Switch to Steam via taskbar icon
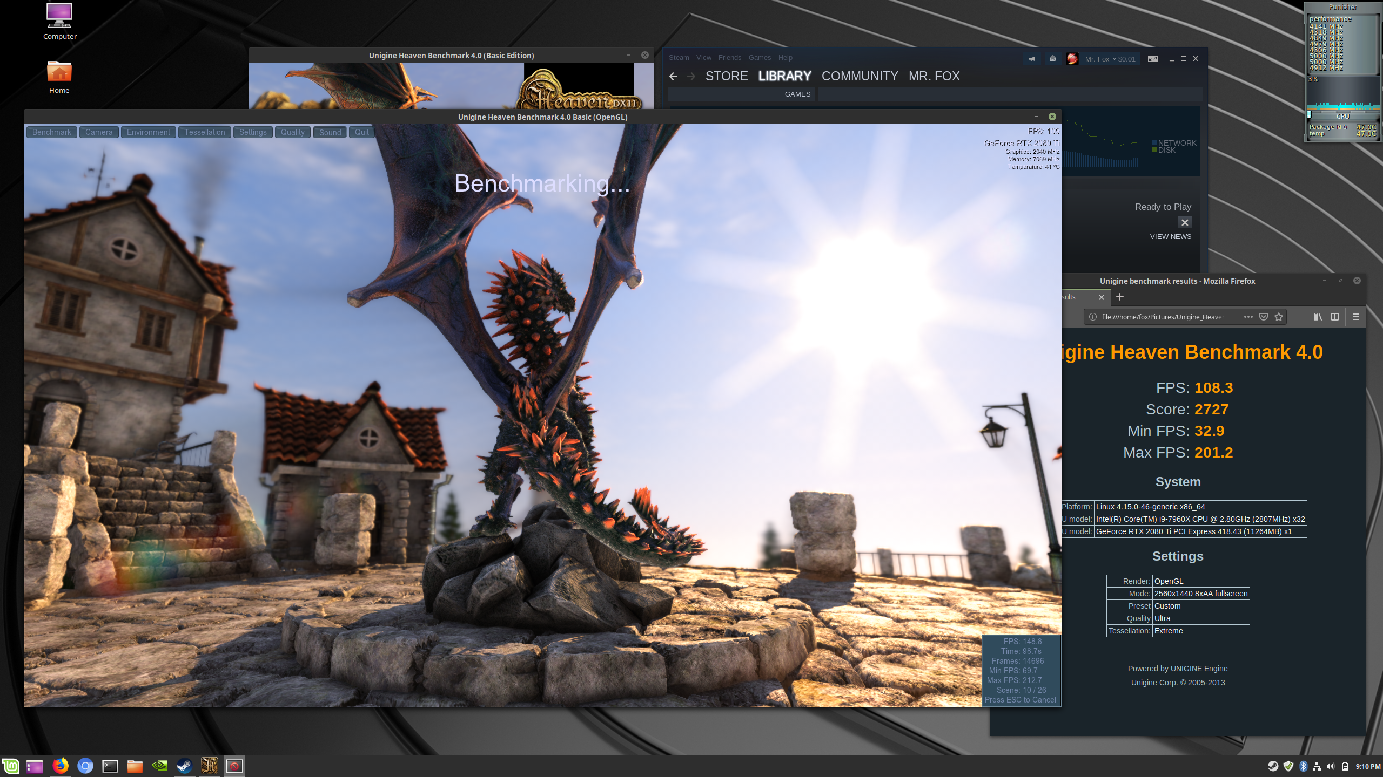Image resolution: width=1383 pixels, height=777 pixels. [x=185, y=766]
